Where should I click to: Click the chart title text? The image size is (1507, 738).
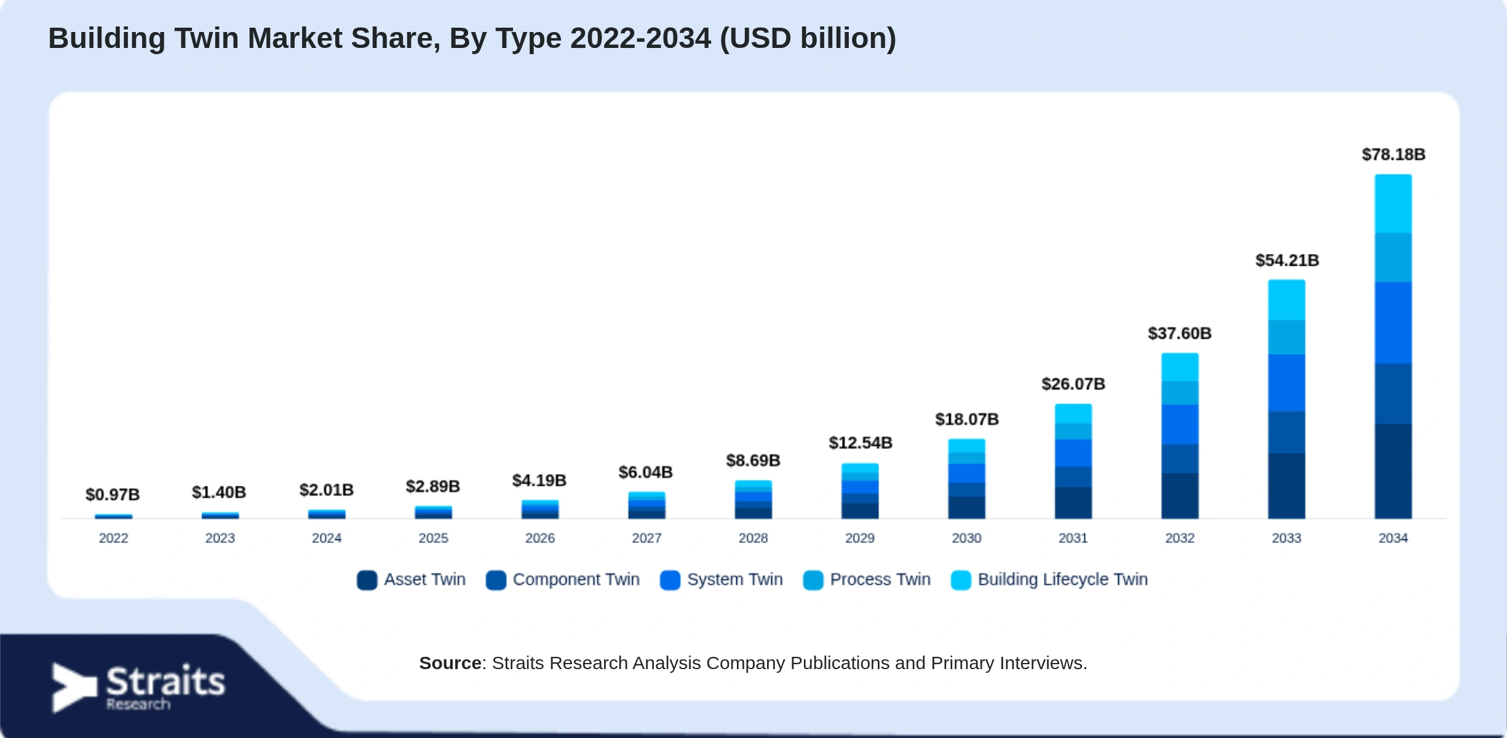tap(472, 38)
